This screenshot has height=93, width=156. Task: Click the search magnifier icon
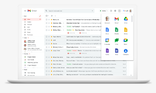46,11
